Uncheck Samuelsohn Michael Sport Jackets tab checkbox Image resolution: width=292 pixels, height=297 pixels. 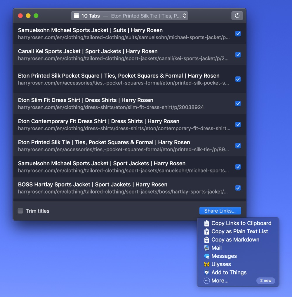pos(238,167)
